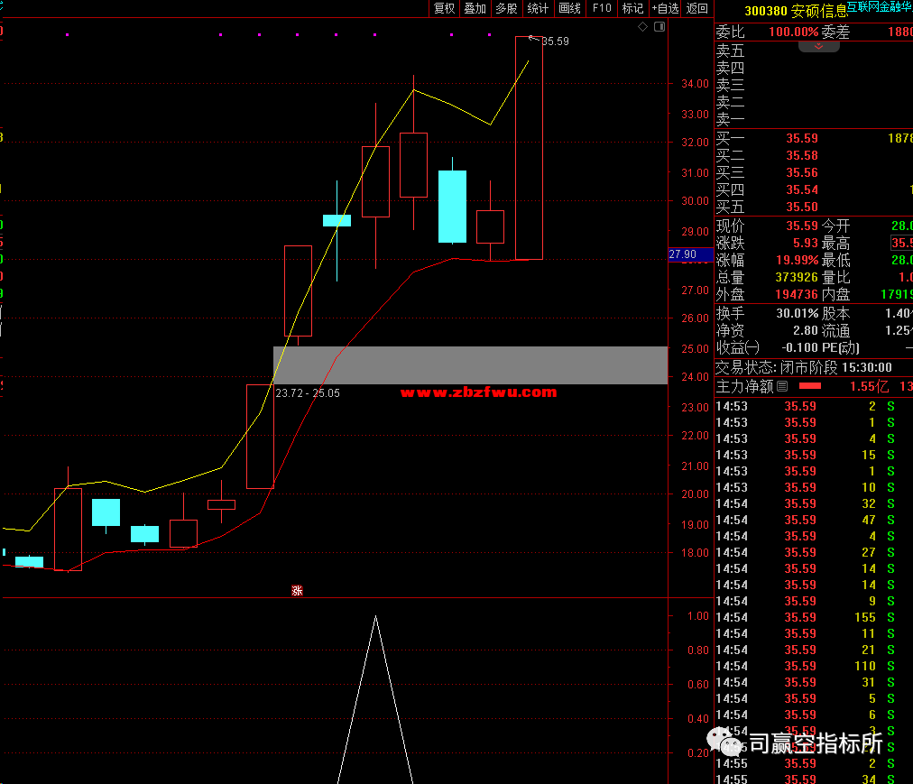This screenshot has width=913, height=784.
Task: Select the 买五 price 35.50
Action: (802, 207)
